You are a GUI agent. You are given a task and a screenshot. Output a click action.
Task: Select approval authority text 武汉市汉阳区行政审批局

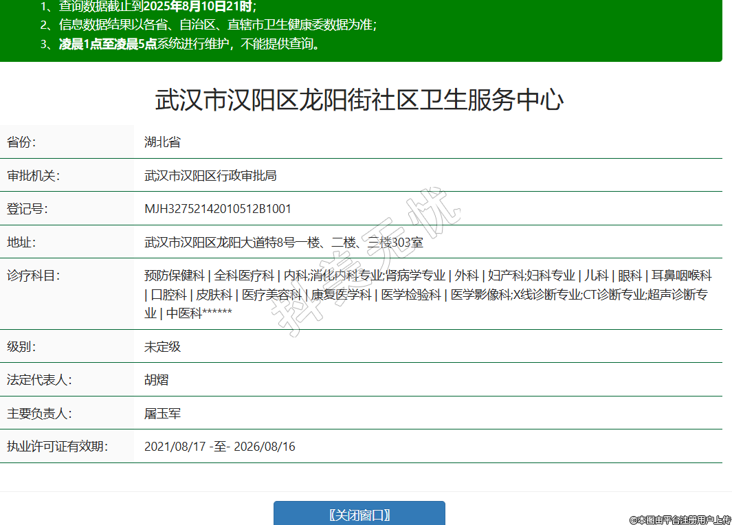click(210, 175)
